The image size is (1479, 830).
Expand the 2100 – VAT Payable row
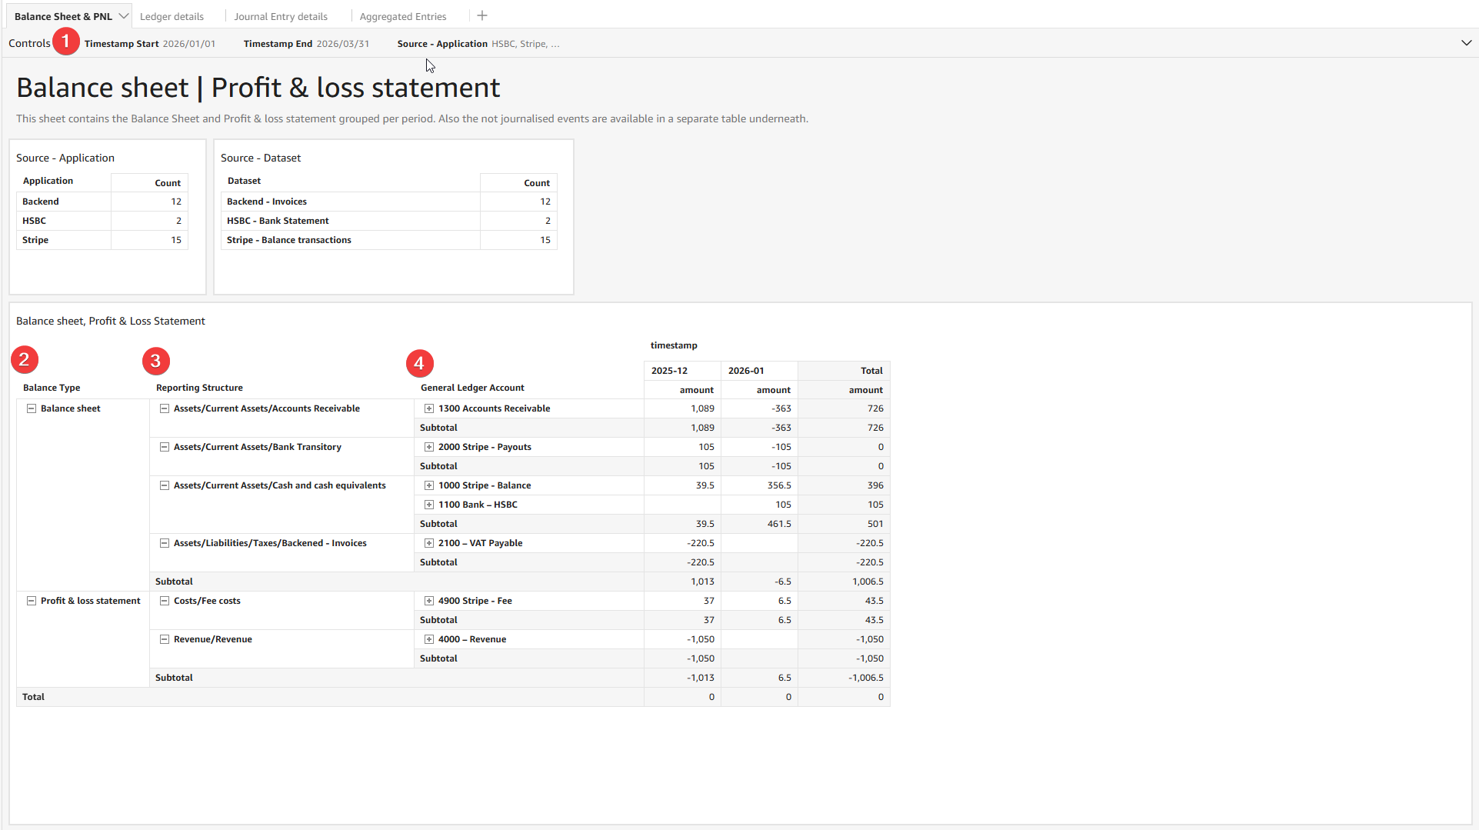[x=429, y=543]
